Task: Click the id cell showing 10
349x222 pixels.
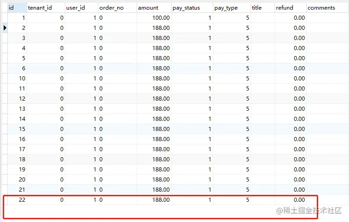Action: pos(17,79)
